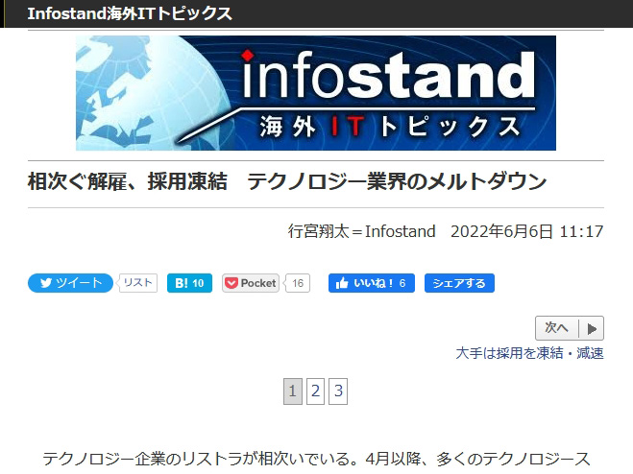Screen dimensions: 633x474
Task: Click the Twitter bird icon in tweet button
Action: tap(46, 283)
